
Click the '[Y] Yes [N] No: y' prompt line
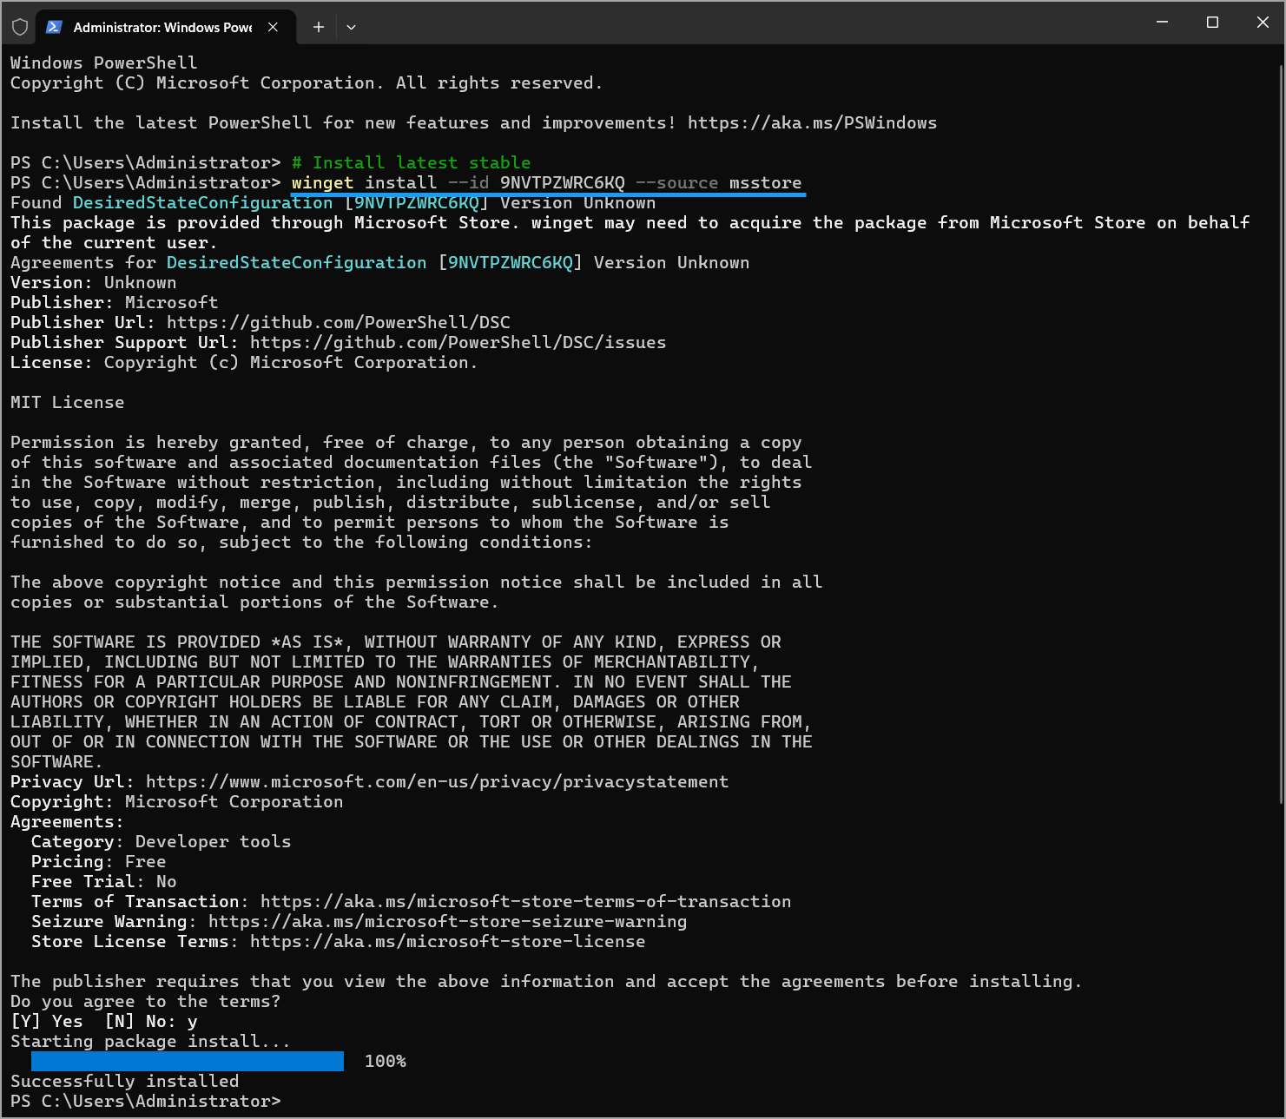tap(103, 1021)
